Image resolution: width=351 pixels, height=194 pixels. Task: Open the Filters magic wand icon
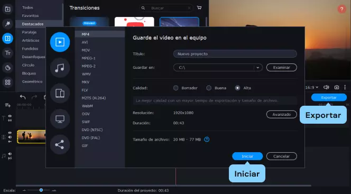click(x=7, y=24)
